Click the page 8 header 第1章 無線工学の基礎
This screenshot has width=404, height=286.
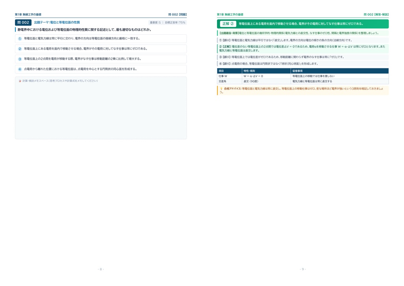tap(28, 15)
